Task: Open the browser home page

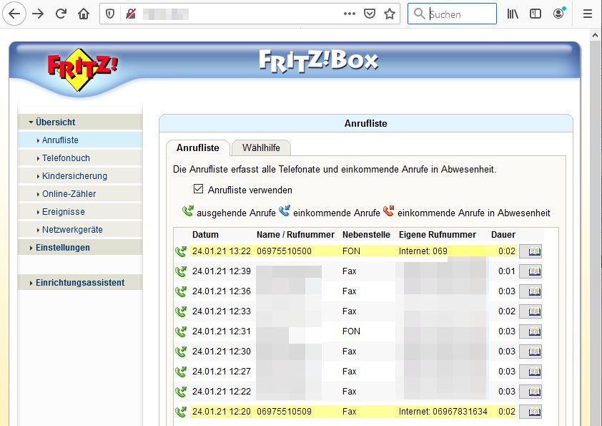Action: tap(84, 14)
